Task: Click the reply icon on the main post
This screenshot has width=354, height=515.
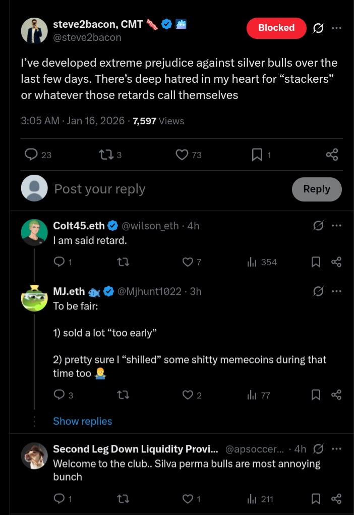Action: click(32, 154)
